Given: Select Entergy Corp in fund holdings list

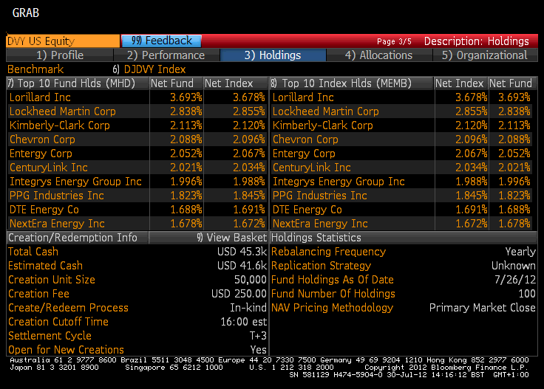Looking at the screenshot, I should pos(41,154).
